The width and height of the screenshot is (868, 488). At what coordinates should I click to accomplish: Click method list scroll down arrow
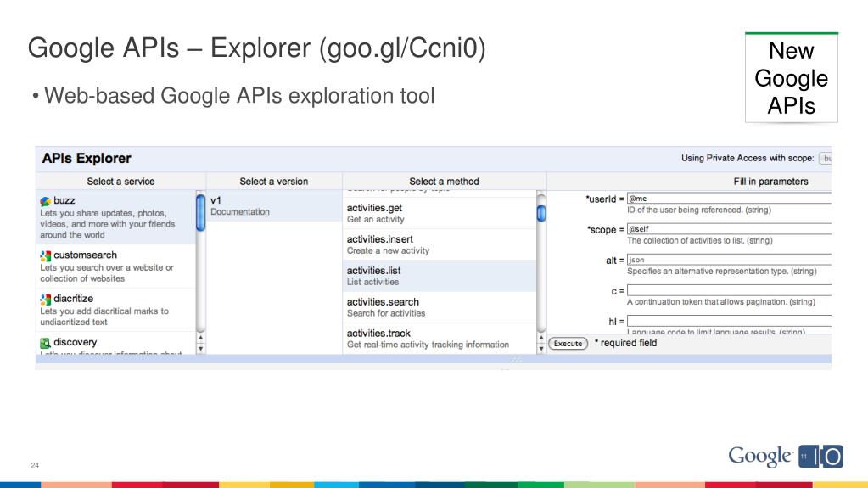pyautogui.click(x=540, y=349)
